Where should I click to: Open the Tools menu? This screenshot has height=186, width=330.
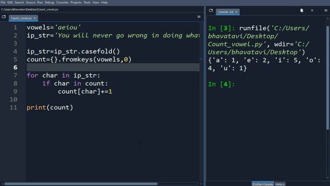[87, 3]
